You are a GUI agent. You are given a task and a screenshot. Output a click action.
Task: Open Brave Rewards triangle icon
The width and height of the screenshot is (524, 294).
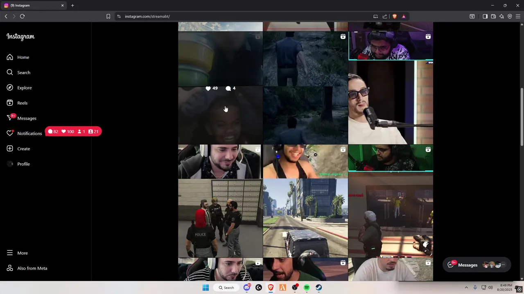tap(404, 16)
